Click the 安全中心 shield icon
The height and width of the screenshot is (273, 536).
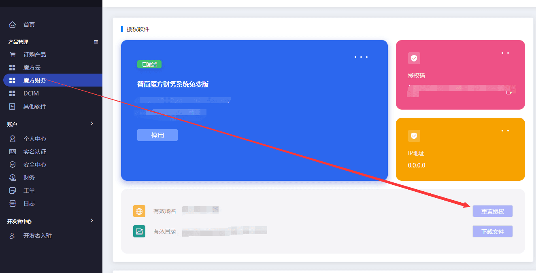coord(13,165)
